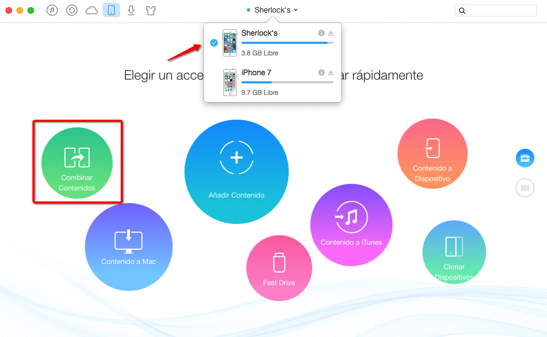547x337 pixels.
Task: Click the iPhone 7 storage usage bar
Action: pyautogui.click(x=287, y=82)
